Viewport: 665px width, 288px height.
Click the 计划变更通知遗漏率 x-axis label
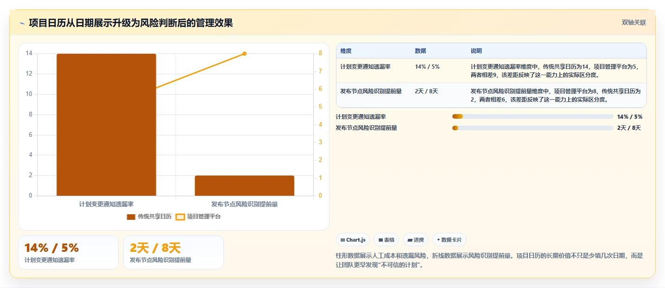106,204
